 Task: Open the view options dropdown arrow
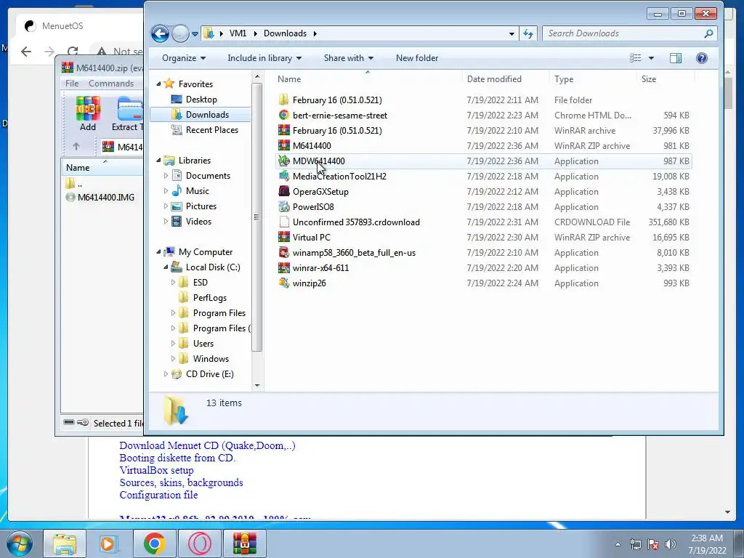coord(651,58)
